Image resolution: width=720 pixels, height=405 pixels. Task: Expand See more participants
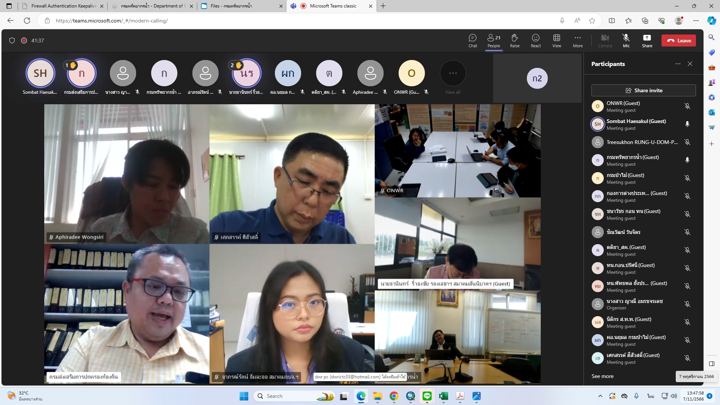pos(602,376)
